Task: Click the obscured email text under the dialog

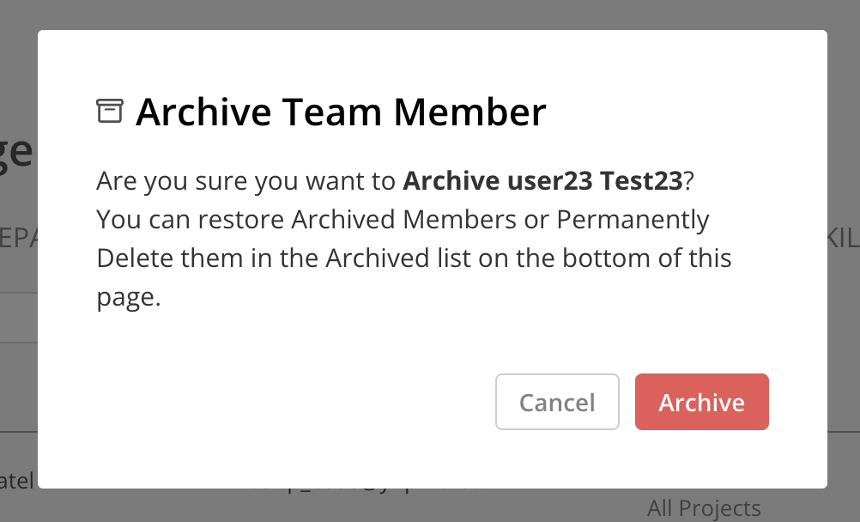Action: [x=368, y=489]
